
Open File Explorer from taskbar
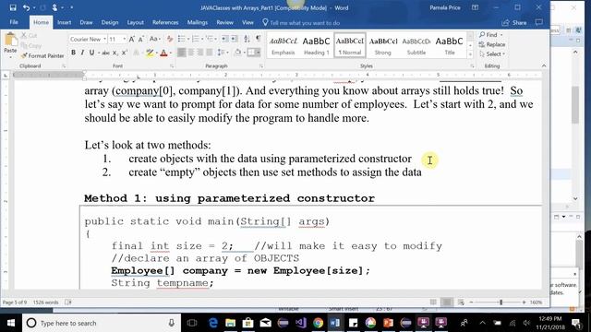tap(230, 323)
